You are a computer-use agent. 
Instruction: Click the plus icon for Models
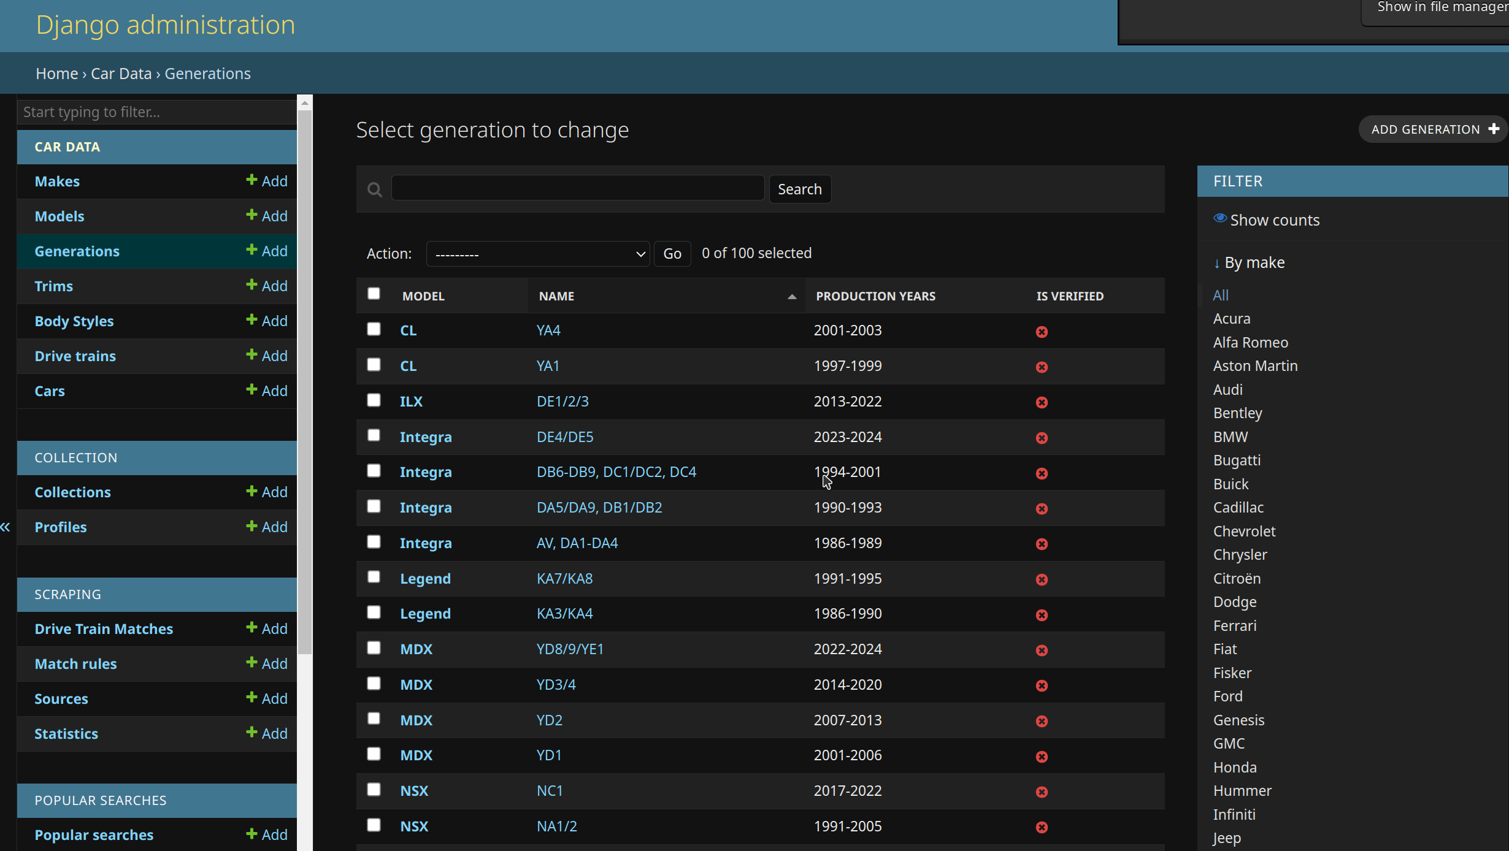point(251,215)
